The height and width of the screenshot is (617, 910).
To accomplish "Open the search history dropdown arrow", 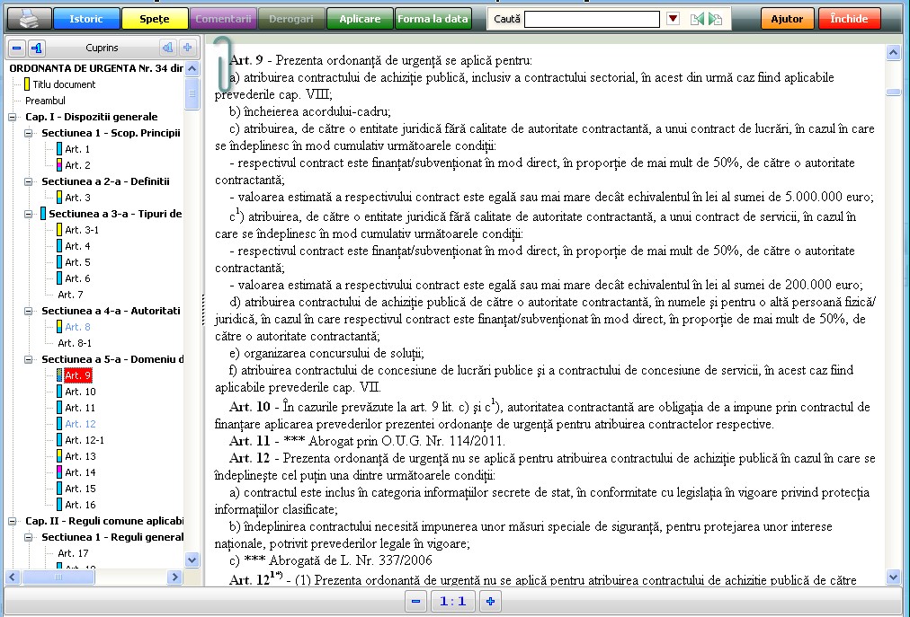I will (x=673, y=19).
